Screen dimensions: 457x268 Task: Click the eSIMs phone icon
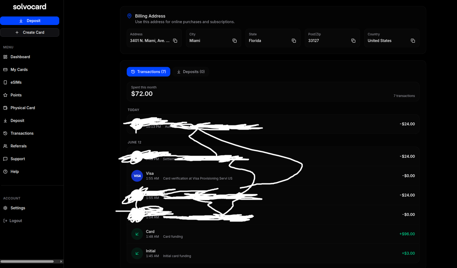[5, 82]
